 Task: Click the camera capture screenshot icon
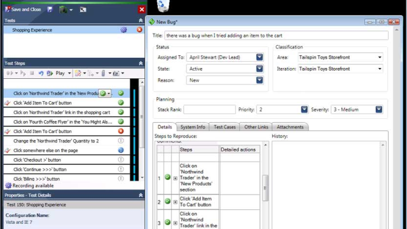[116, 74]
